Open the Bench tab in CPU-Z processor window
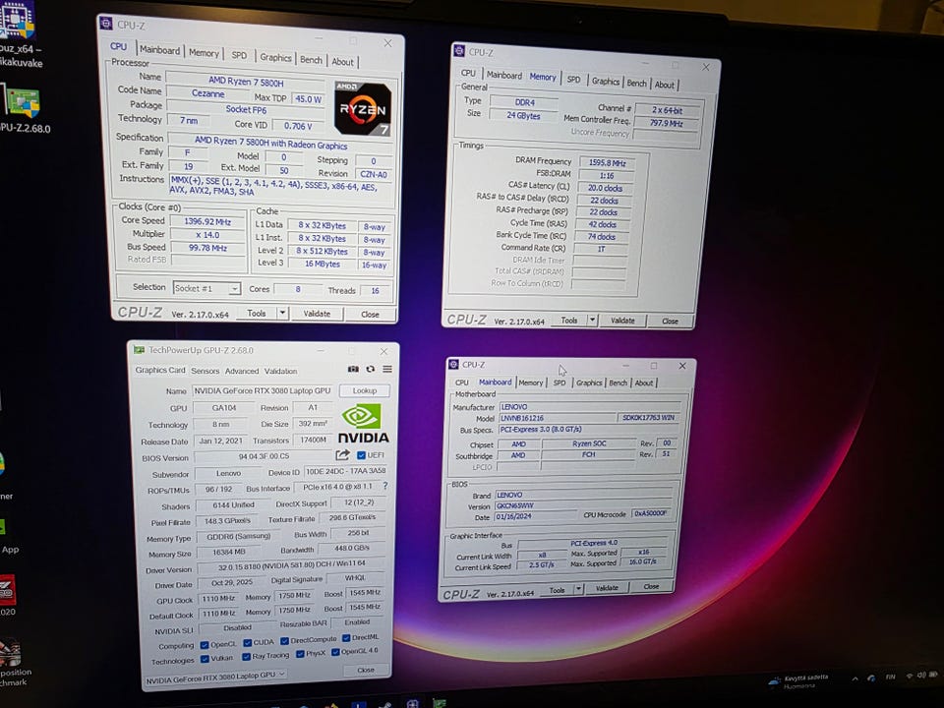The height and width of the screenshot is (708, 944). pos(311,60)
